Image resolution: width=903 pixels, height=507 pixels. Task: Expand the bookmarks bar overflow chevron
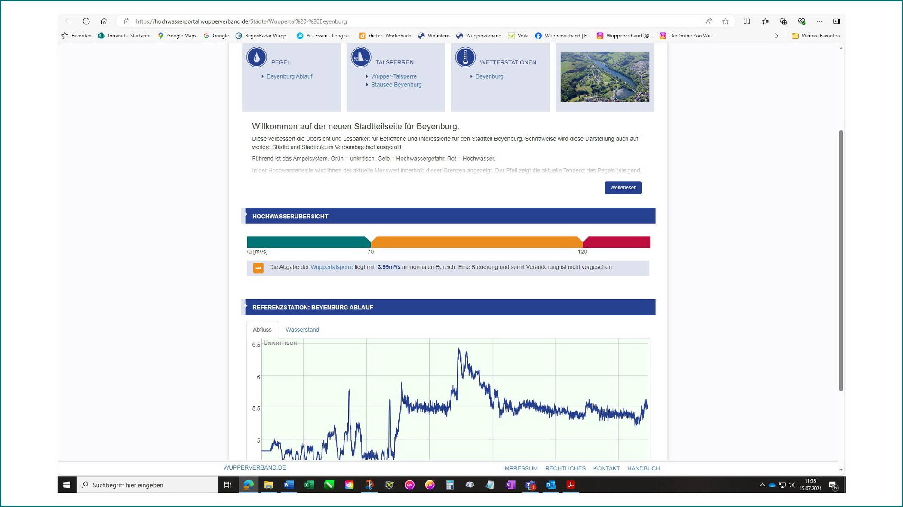777,36
